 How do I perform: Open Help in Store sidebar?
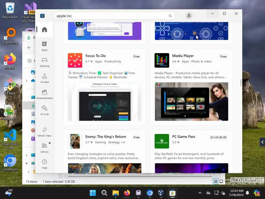[45, 164]
